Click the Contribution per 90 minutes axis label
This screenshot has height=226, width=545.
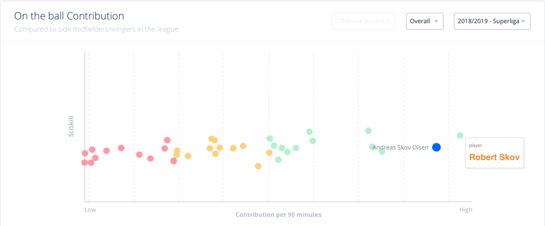279,214
